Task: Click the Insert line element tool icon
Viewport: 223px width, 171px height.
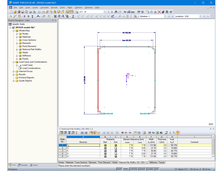Action: point(15,16)
